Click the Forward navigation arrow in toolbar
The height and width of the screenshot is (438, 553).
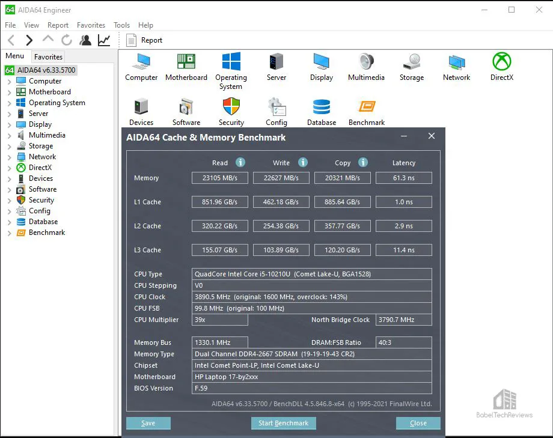pos(29,40)
